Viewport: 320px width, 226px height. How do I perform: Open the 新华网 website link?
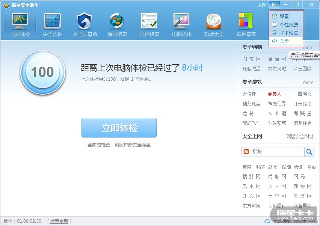coord(302,186)
